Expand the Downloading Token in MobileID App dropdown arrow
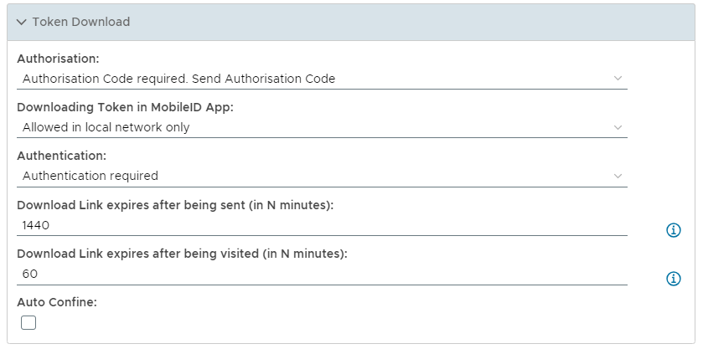The height and width of the screenshot is (349, 703). coord(618,127)
